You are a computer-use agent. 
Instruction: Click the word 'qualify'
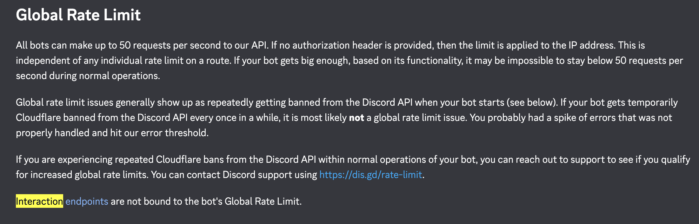[676, 160]
